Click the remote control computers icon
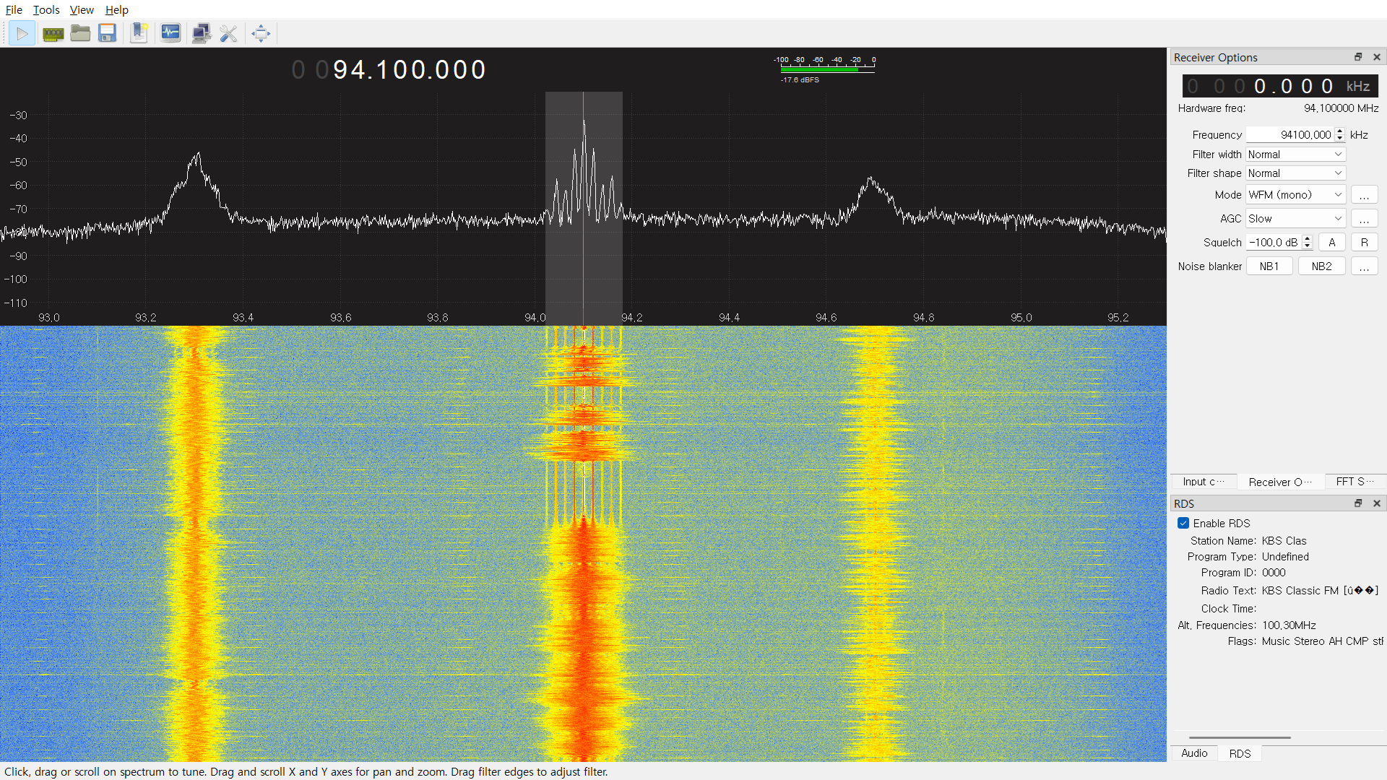This screenshot has height=780, width=1387. pyautogui.click(x=201, y=33)
